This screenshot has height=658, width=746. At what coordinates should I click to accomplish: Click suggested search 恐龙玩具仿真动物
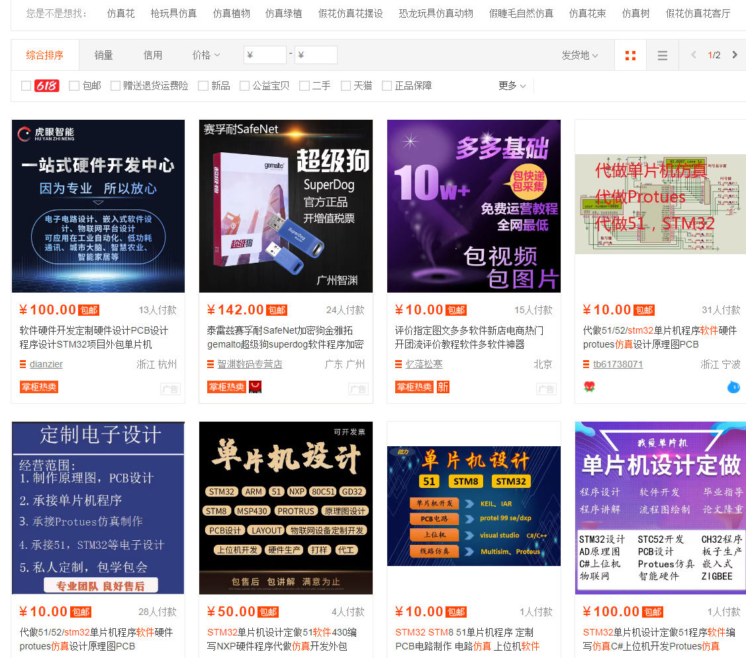pos(436,13)
